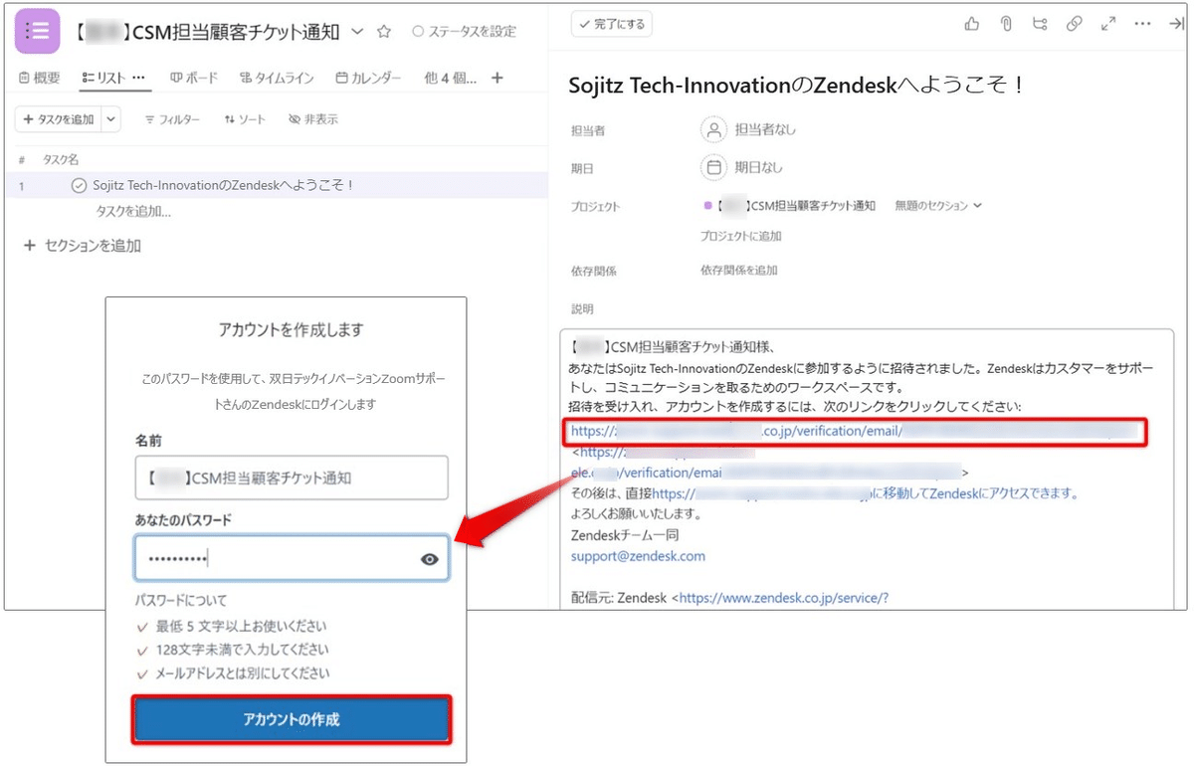Click the 名前 input field
Image resolution: width=1194 pixels, height=766 pixels.
tap(292, 478)
